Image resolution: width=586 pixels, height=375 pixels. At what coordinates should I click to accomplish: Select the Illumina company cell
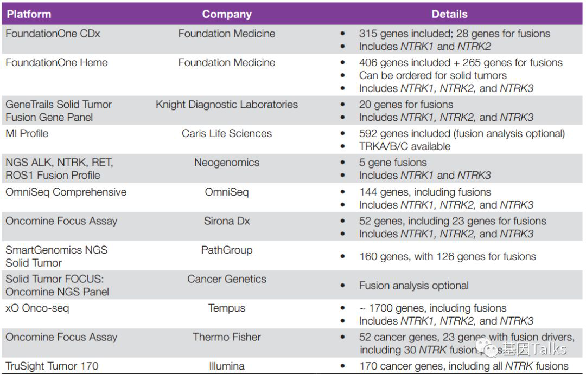(x=227, y=366)
